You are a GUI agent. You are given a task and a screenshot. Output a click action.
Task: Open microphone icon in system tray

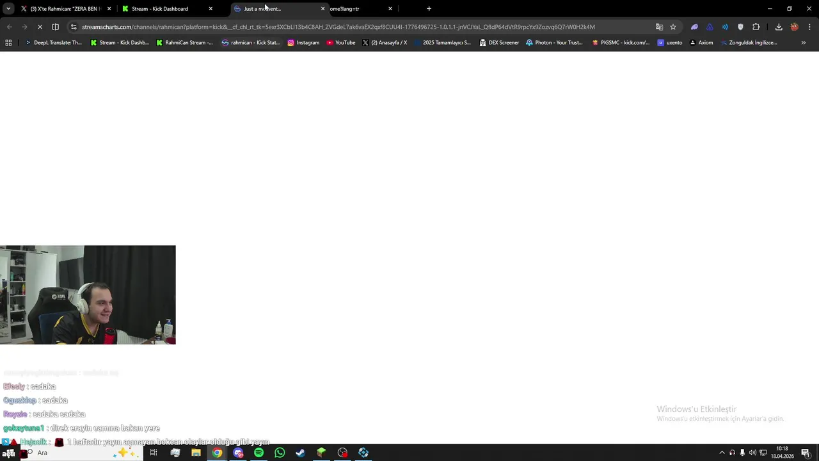coord(742,453)
